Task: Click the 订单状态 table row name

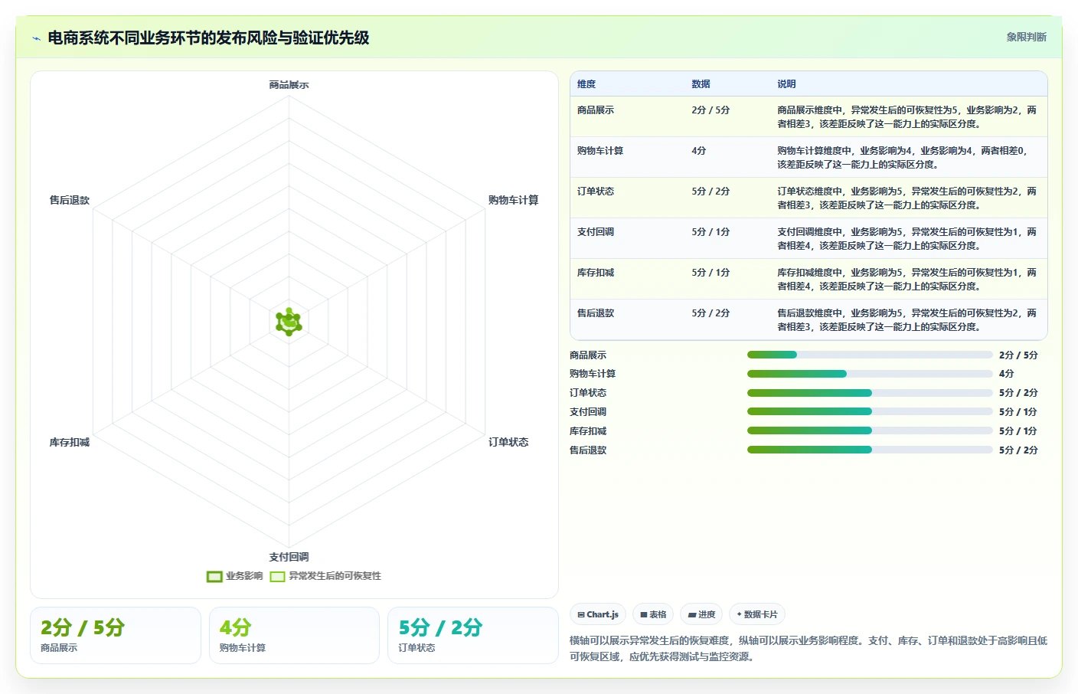Action: (x=596, y=192)
